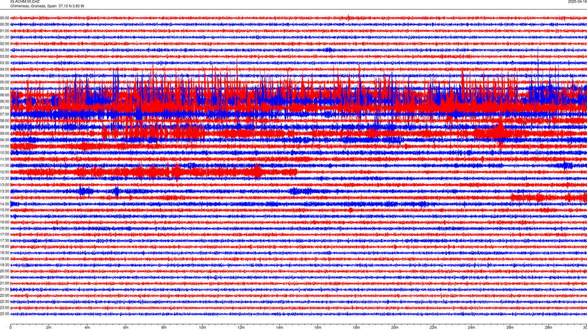Select the 17:30 time row label

coord(4,241)
